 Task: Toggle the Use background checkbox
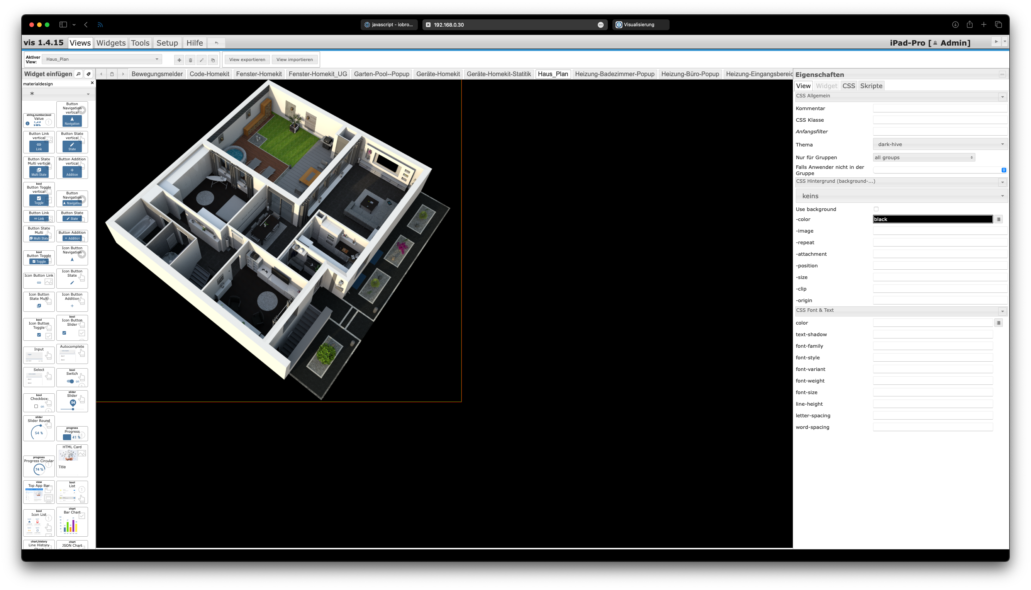[x=876, y=209]
